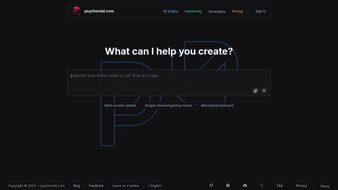Viewport: 338px width, 190px height.
Task: Open the psychoroid.com home link
Action: click(99, 11)
